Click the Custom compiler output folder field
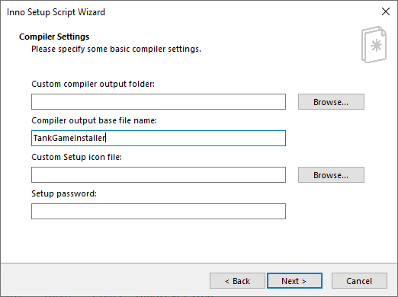 pos(159,102)
